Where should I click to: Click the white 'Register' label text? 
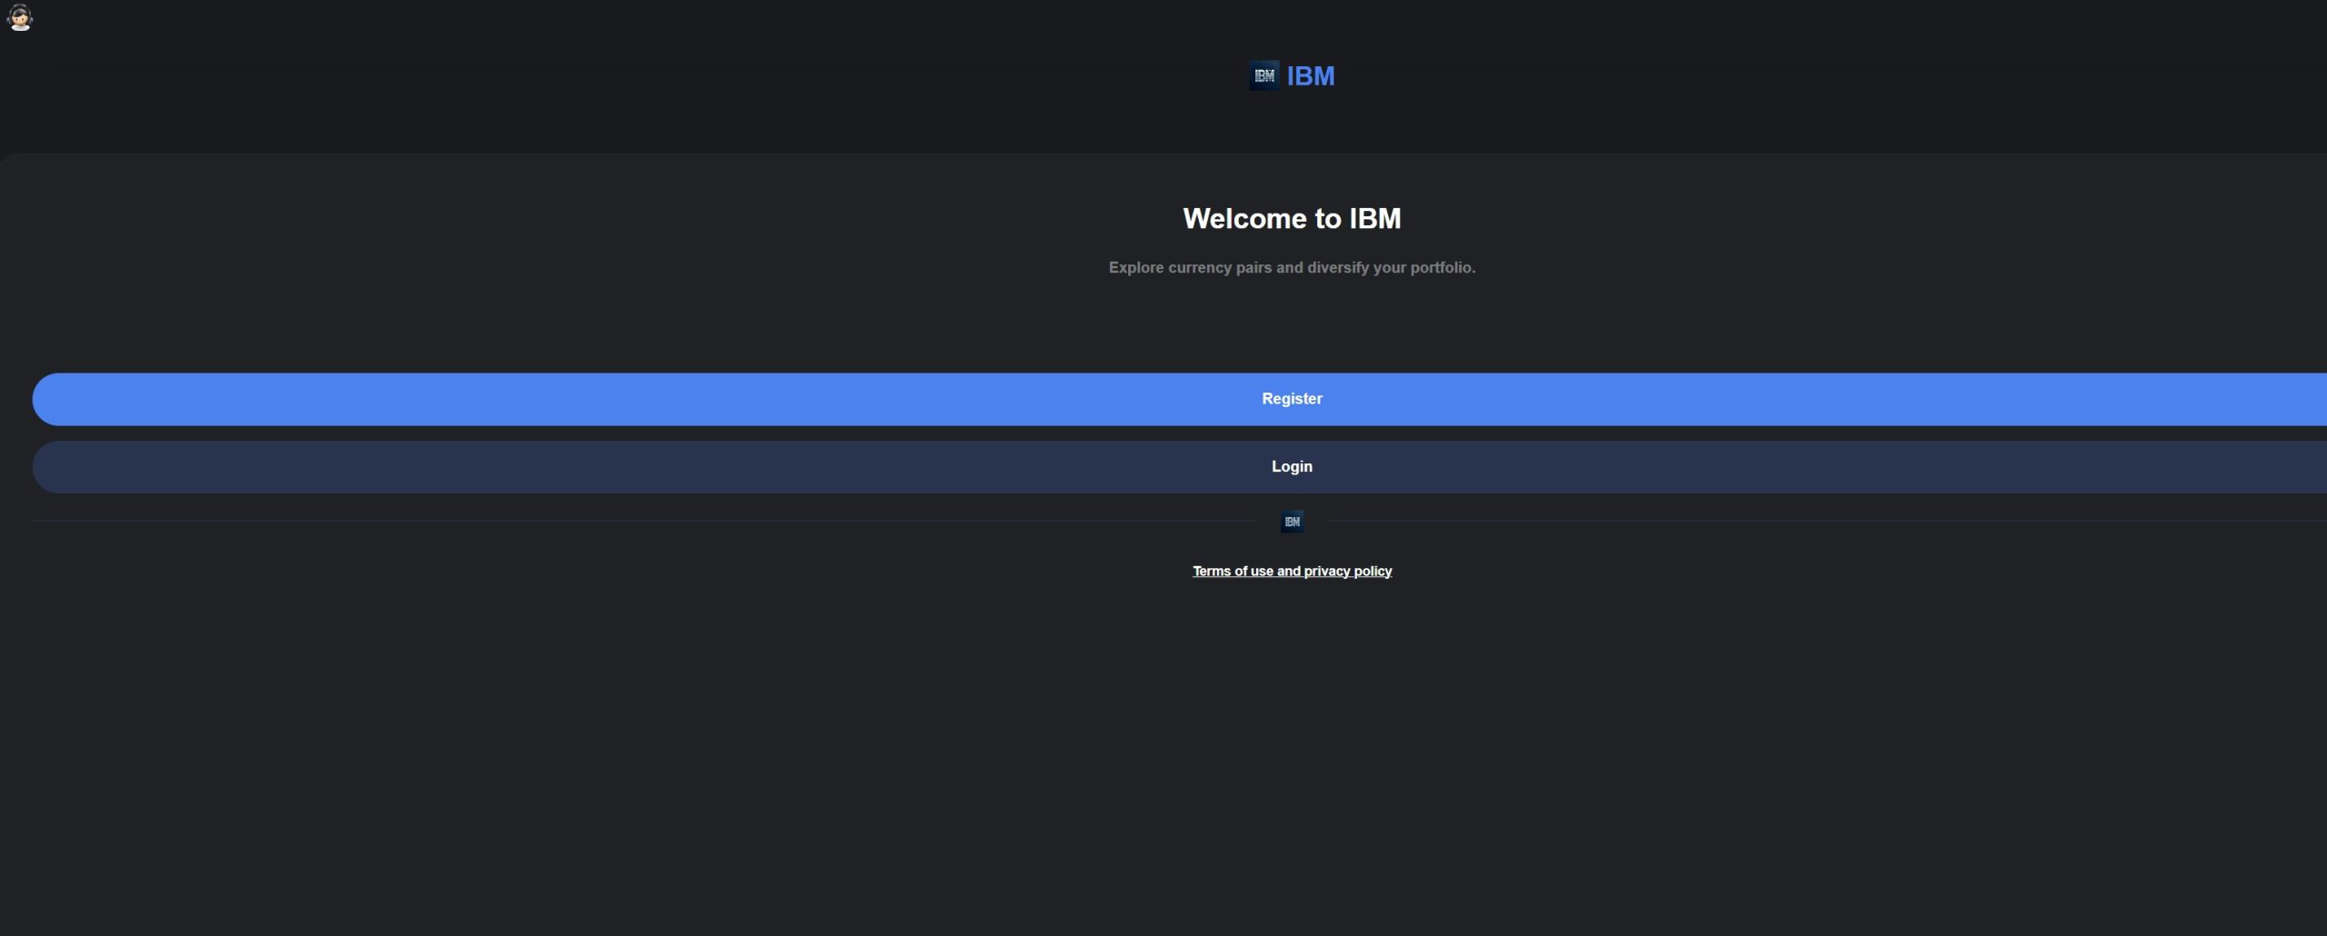(x=1292, y=399)
